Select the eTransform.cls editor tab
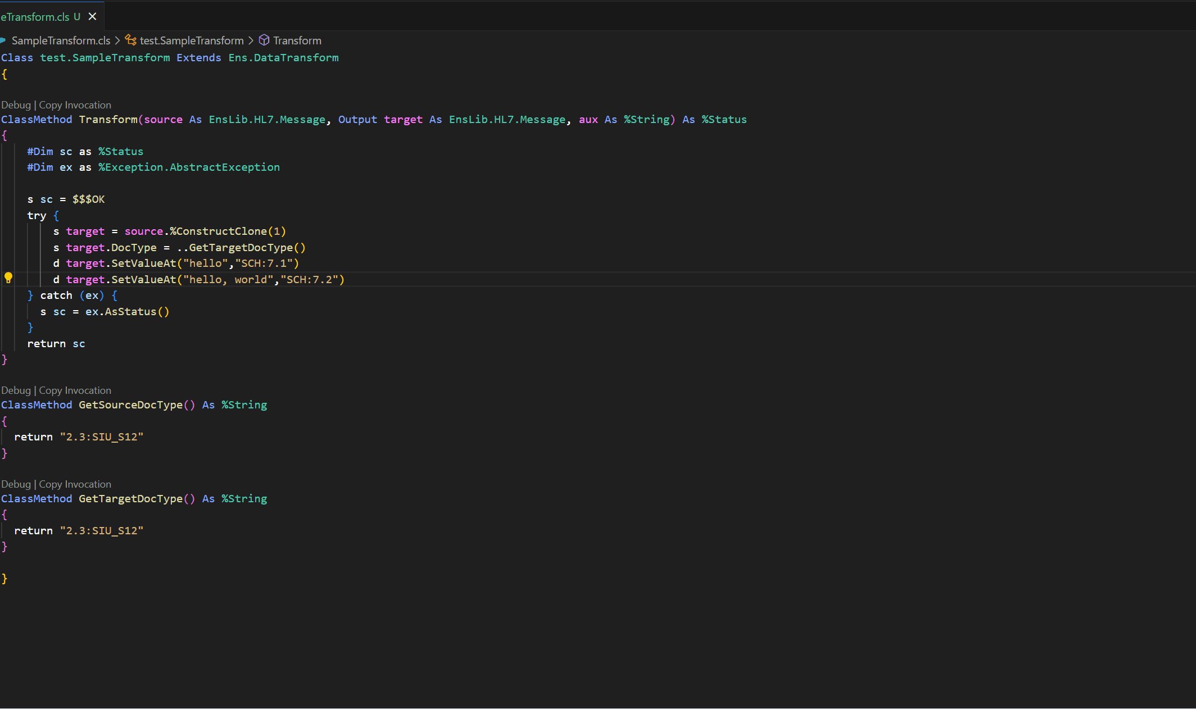Viewport: 1196px width, 709px height. pos(35,17)
